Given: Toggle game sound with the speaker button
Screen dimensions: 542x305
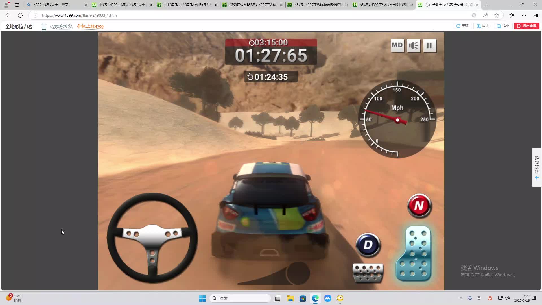Looking at the screenshot, I should coord(414,45).
